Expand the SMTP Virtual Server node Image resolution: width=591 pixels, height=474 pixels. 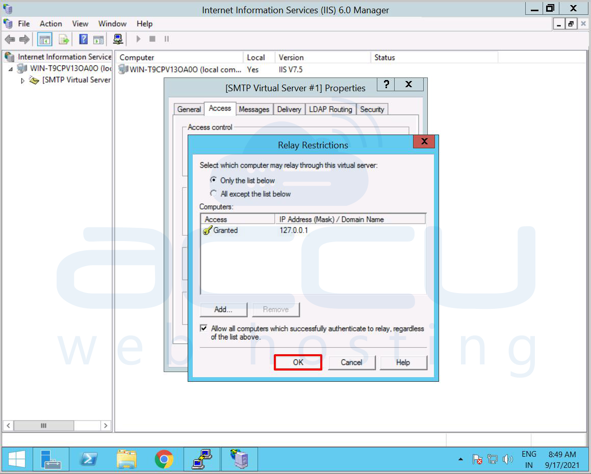click(x=22, y=80)
